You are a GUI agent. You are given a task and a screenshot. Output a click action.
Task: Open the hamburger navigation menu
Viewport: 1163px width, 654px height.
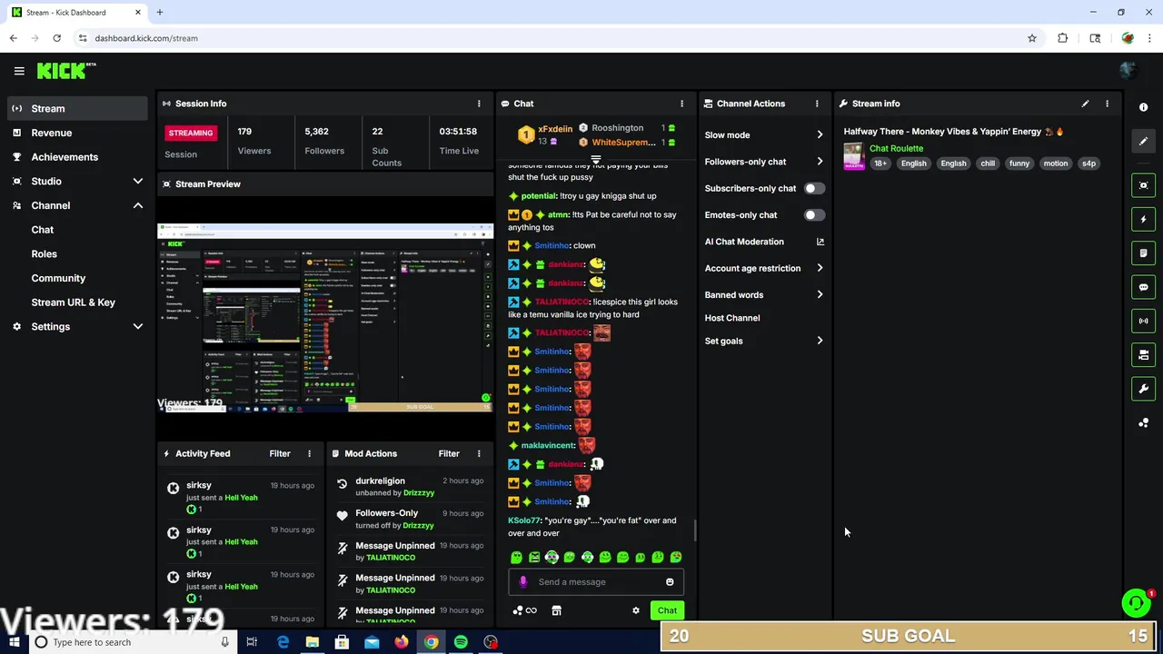pyautogui.click(x=19, y=71)
